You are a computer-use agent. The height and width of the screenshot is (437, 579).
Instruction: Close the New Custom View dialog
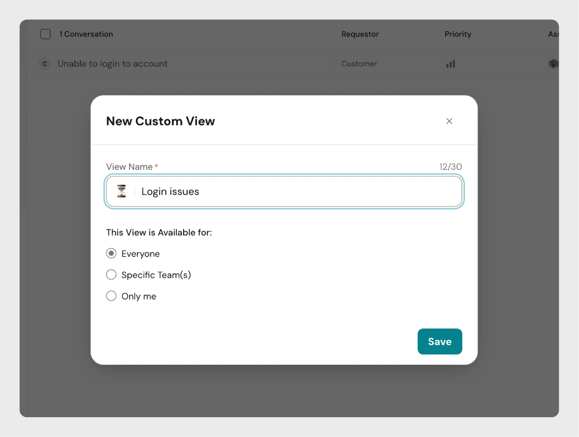click(449, 121)
